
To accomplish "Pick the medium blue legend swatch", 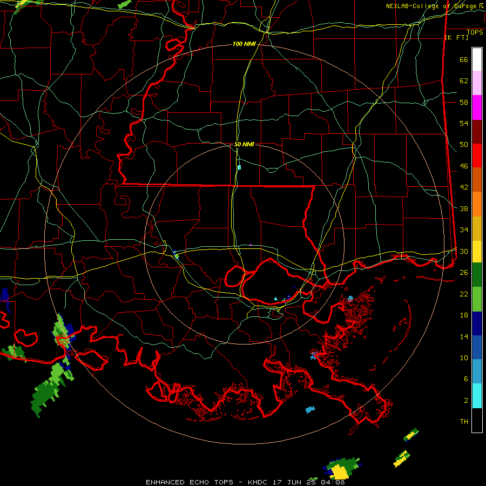I will click(x=477, y=347).
